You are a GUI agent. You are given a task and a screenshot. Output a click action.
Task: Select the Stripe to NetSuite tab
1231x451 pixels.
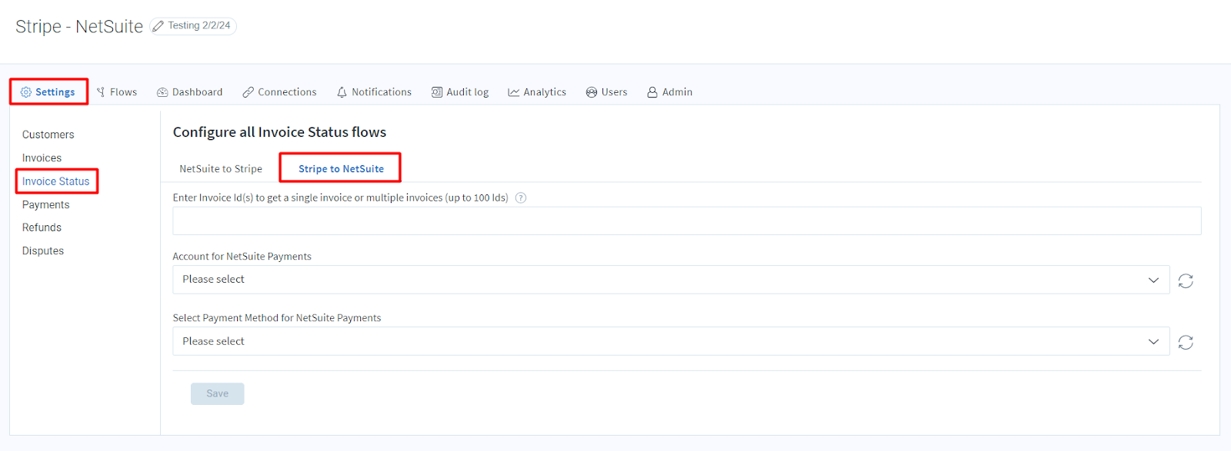coord(341,169)
